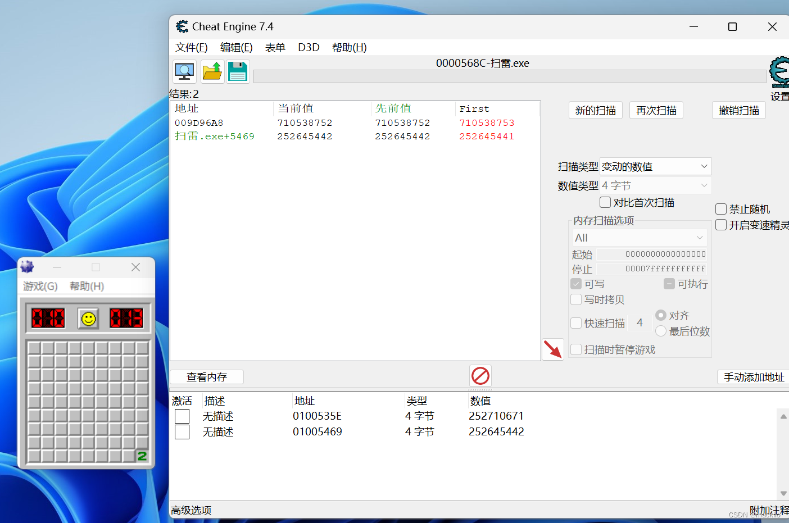Click the address list scrollbar up arrow
This screenshot has height=523, width=789.
point(783,416)
